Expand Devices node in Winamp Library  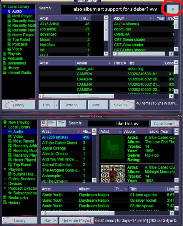[5, 183]
